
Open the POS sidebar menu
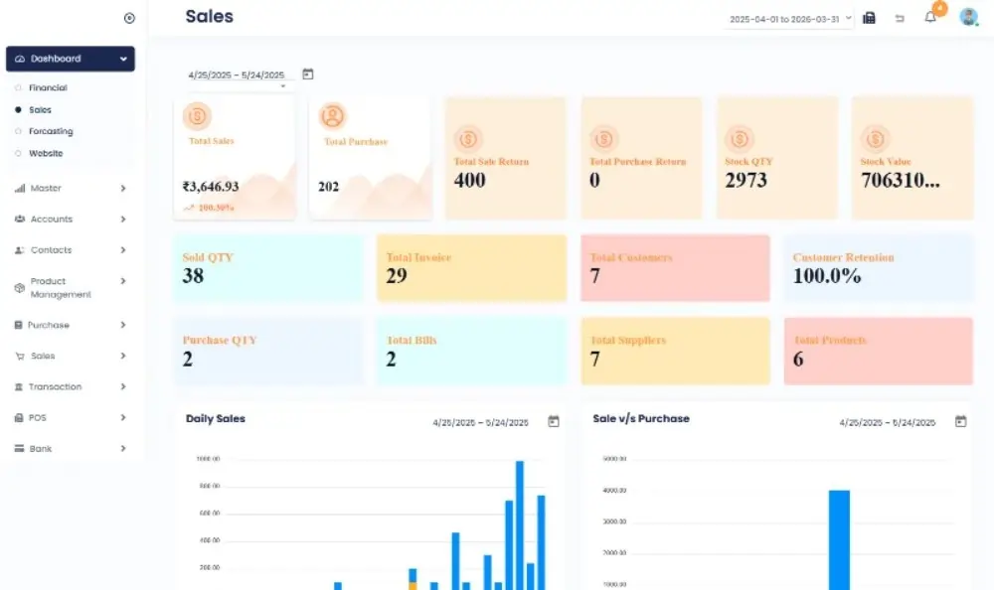click(70, 418)
